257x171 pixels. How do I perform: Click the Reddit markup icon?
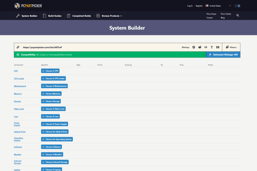200,47
